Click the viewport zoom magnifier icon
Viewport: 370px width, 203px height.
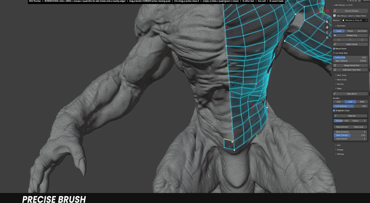(327, 22)
